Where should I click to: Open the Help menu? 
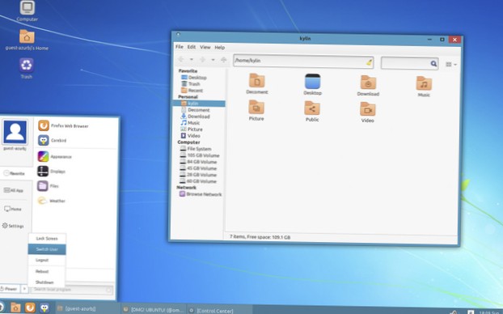[x=220, y=48]
